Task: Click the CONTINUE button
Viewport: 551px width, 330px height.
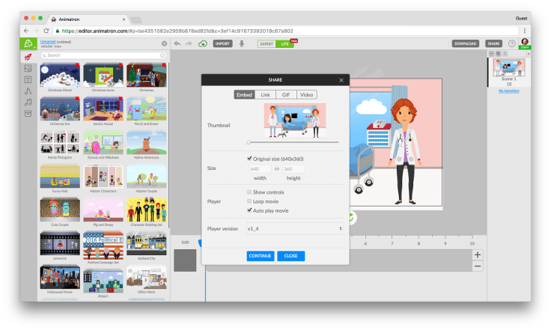Action: (x=260, y=256)
